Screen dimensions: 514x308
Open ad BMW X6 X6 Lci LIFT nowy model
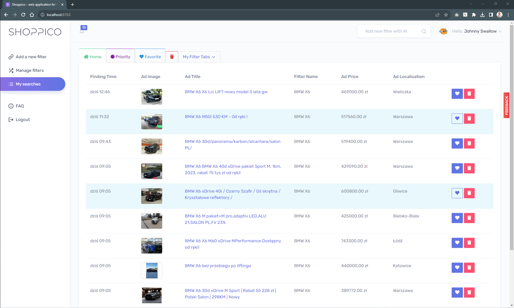pyautogui.click(x=226, y=92)
